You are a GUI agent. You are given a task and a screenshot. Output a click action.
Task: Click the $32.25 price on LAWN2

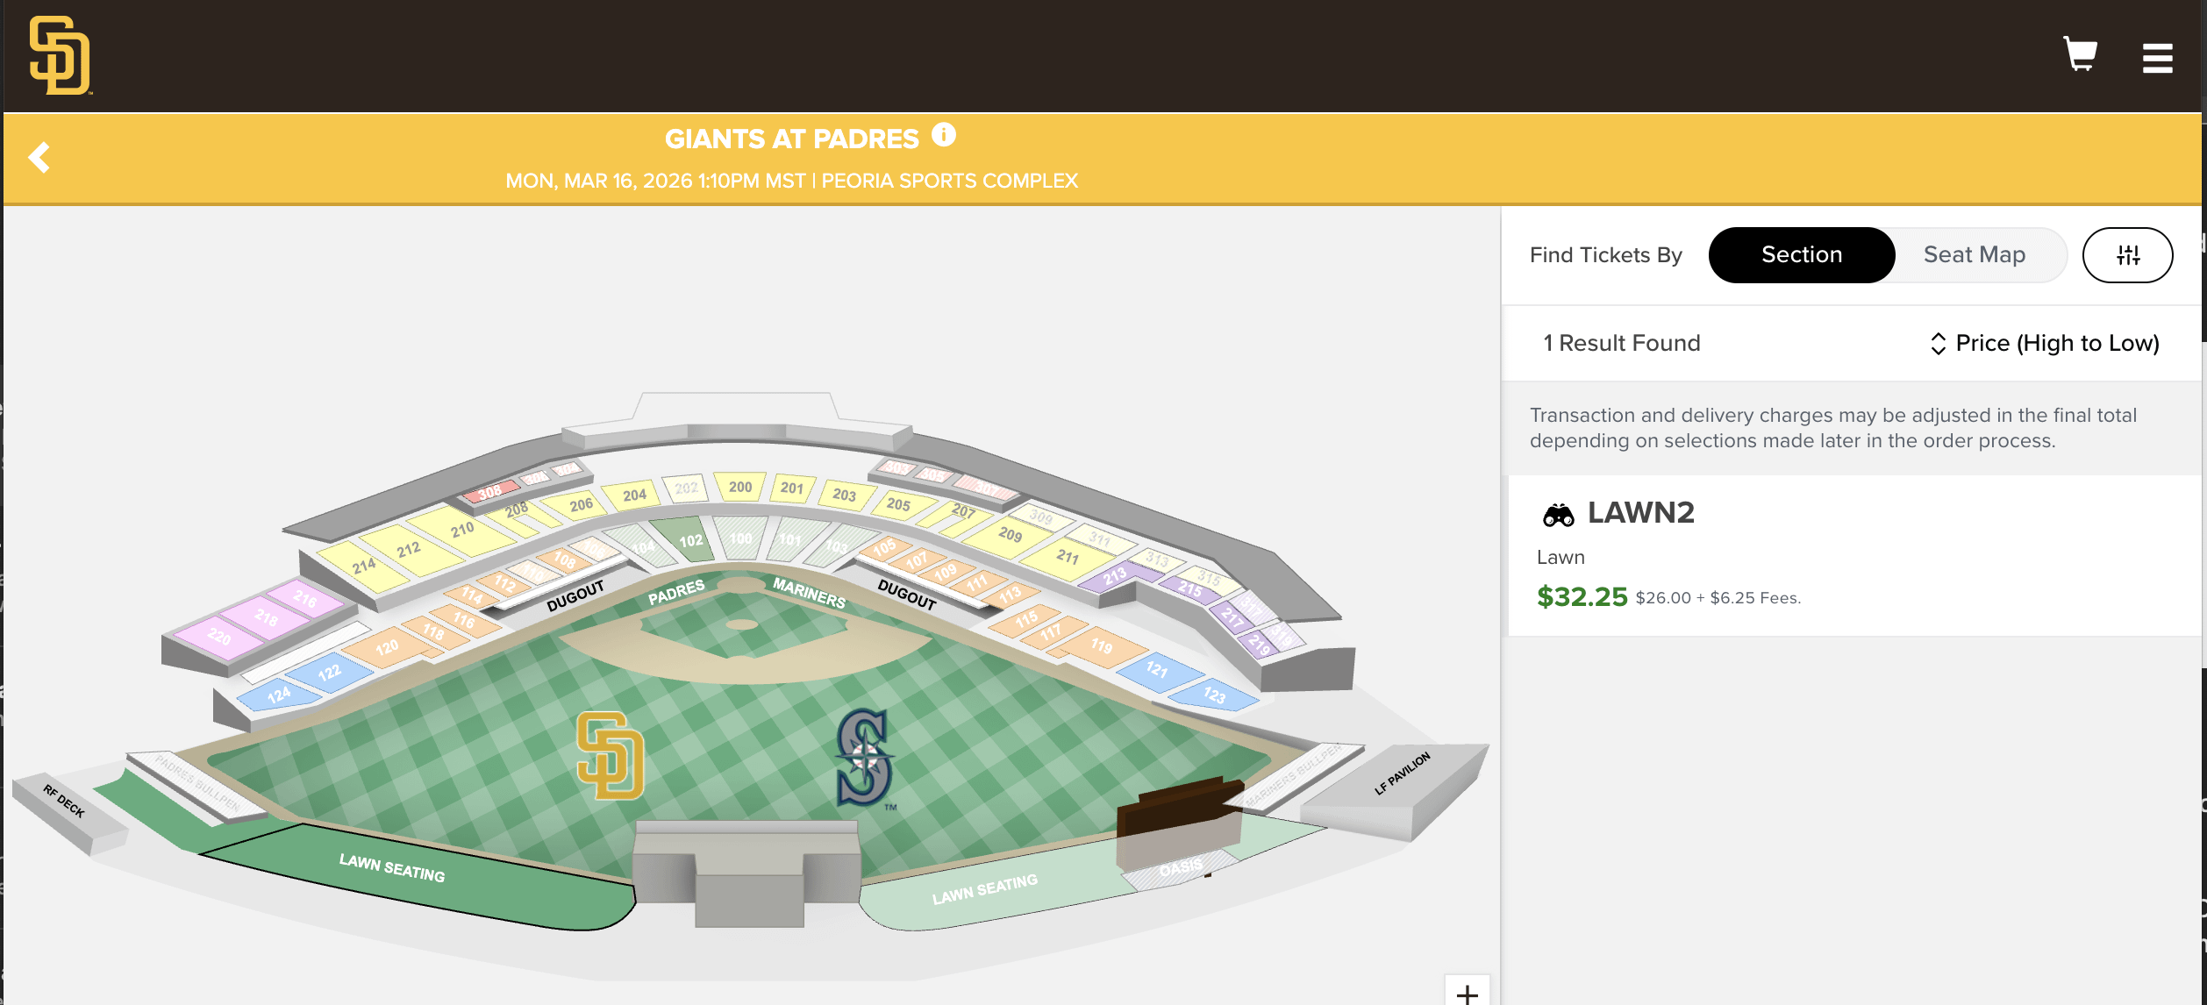(1582, 597)
